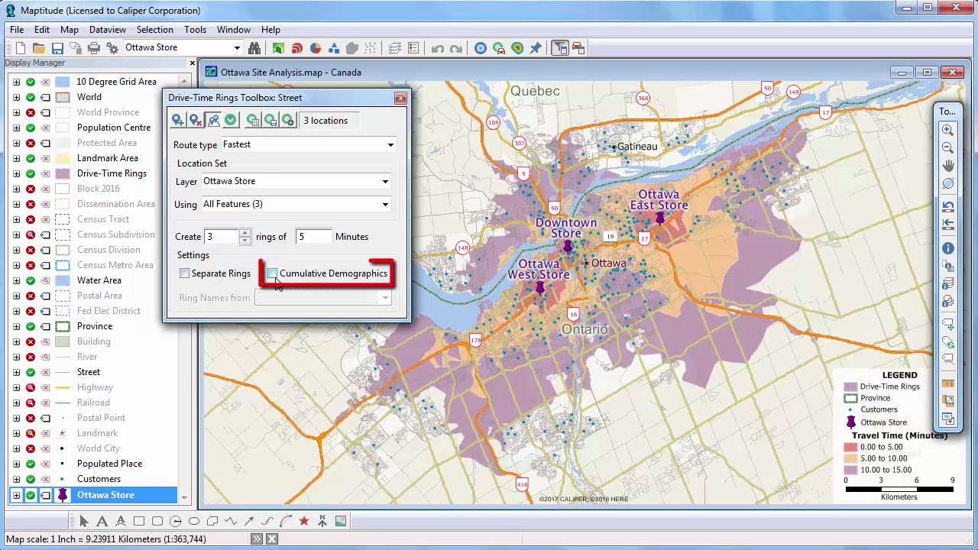The image size is (978, 550).
Task: Select the Street layer in Display Manager
Action: tap(89, 372)
